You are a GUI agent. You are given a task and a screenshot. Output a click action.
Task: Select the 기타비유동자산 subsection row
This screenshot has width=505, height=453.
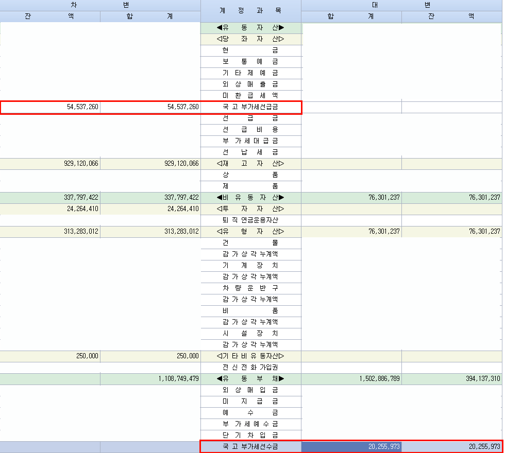click(x=250, y=356)
